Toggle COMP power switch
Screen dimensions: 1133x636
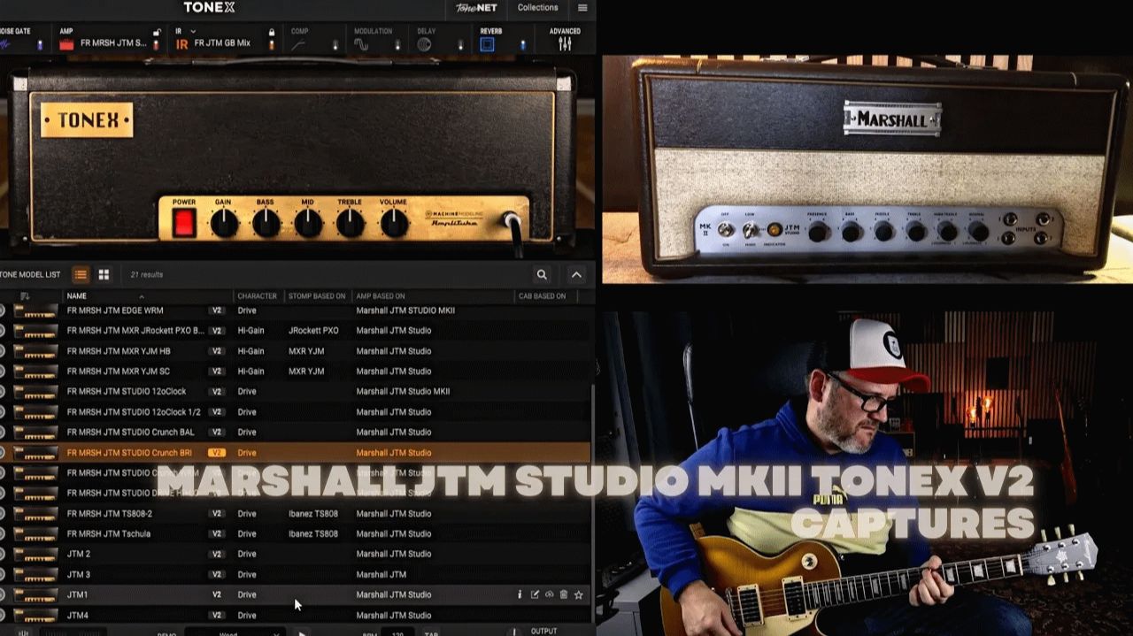[335, 44]
